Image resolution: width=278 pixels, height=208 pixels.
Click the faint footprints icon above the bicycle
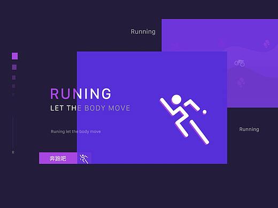tap(266, 44)
